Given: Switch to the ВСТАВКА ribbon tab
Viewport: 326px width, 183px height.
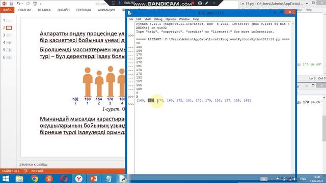Looking at the screenshot, I should point(44,10).
